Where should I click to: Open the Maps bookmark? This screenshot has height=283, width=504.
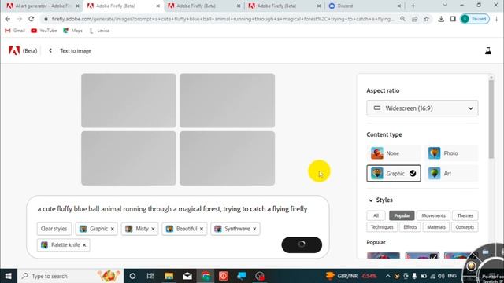tap(72, 31)
